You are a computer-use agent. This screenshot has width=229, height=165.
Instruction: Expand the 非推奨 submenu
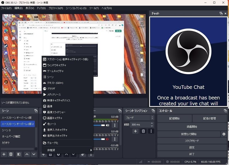[67, 150]
